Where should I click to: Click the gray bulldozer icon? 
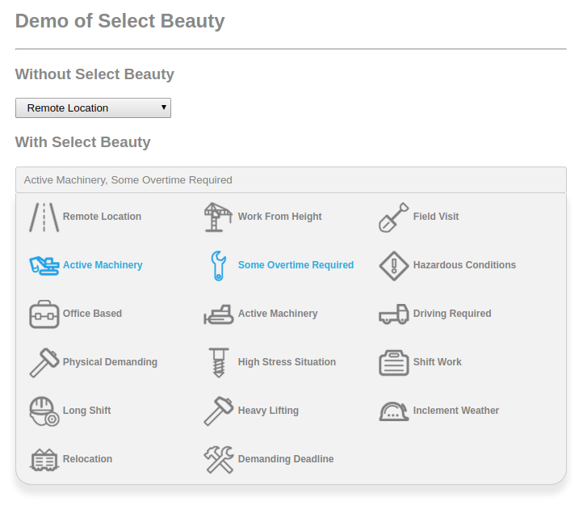point(219,314)
